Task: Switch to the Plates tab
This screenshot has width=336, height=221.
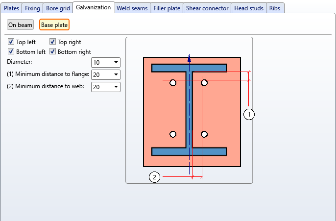Action: pos(11,8)
